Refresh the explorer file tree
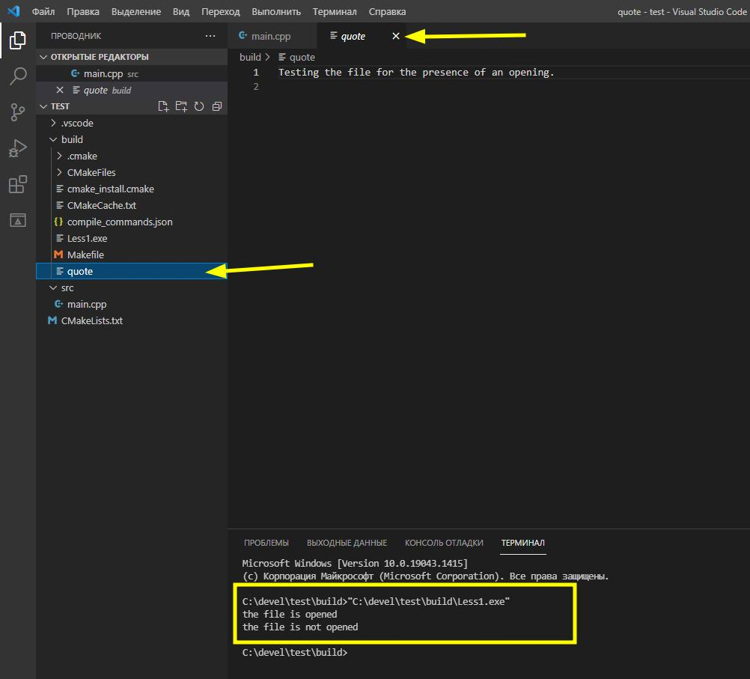The height and width of the screenshot is (679, 750). [199, 106]
